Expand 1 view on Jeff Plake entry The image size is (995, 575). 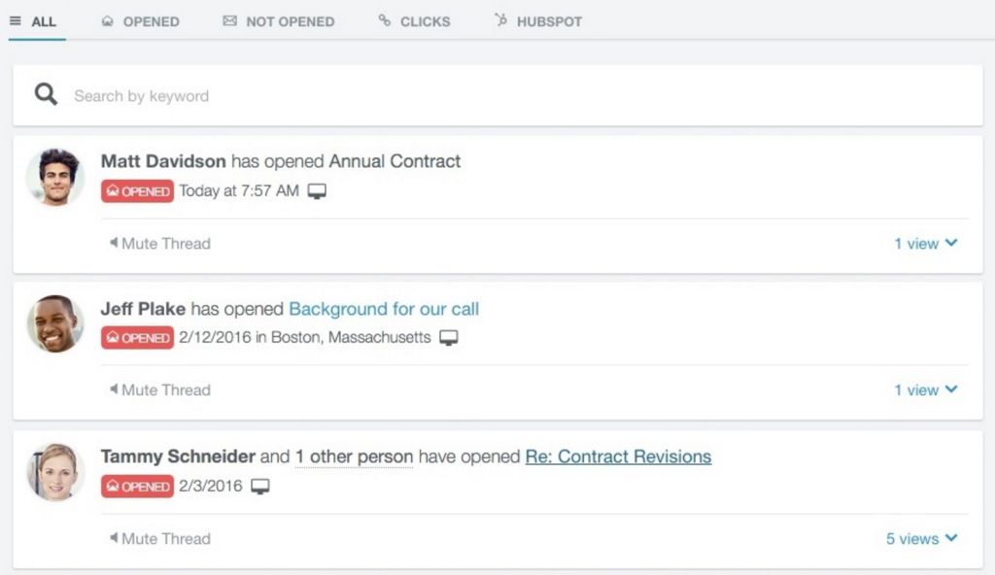926,389
